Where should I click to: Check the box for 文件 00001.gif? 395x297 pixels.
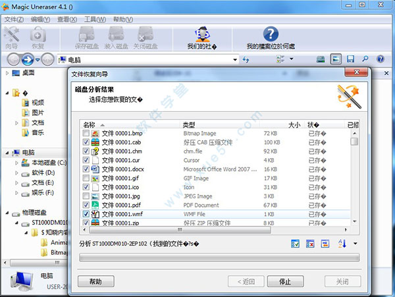point(86,178)
